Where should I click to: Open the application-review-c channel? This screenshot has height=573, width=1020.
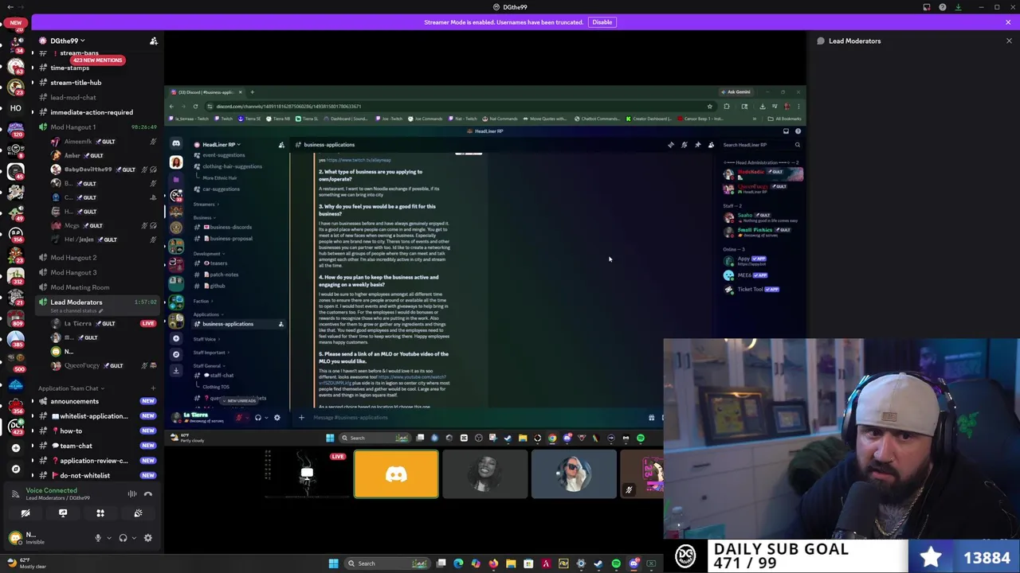coord(96,461)
